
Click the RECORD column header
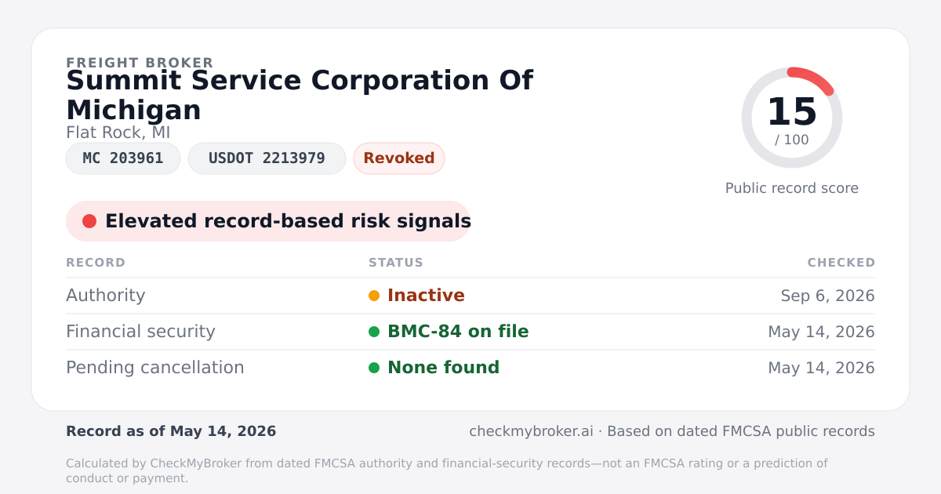(x=96, y=263)
